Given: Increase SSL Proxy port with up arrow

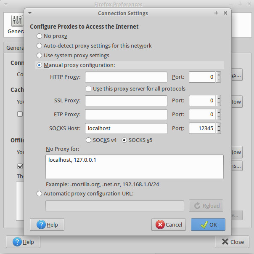Looking at the screenshot, I should tap(219, 98).
